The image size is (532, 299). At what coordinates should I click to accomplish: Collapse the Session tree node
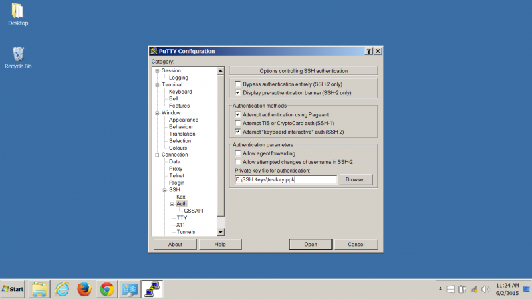pyautogui.click(x=157, y=71)
